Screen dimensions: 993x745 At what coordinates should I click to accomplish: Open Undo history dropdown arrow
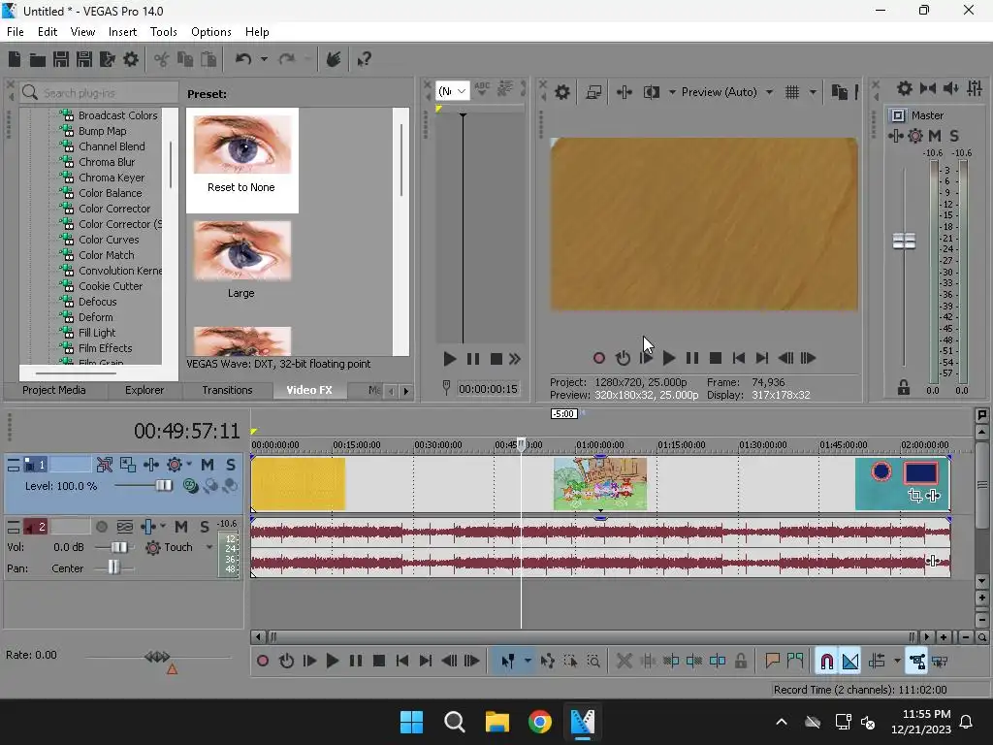[264, 59]
